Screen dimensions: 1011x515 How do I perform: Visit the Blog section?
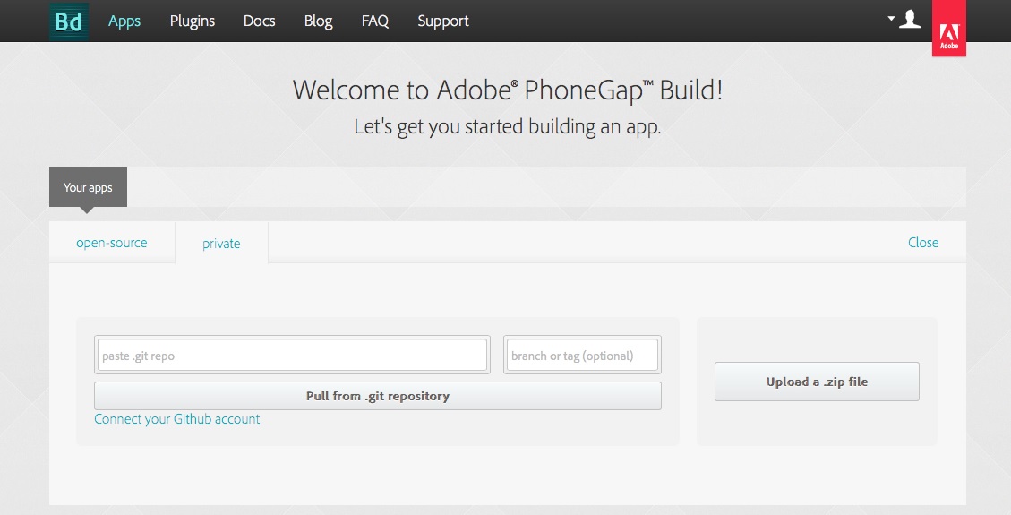(x=318, y=21)
